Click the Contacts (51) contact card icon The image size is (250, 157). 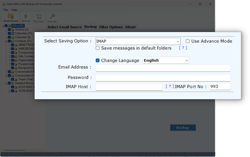click(x=12, y=41)
